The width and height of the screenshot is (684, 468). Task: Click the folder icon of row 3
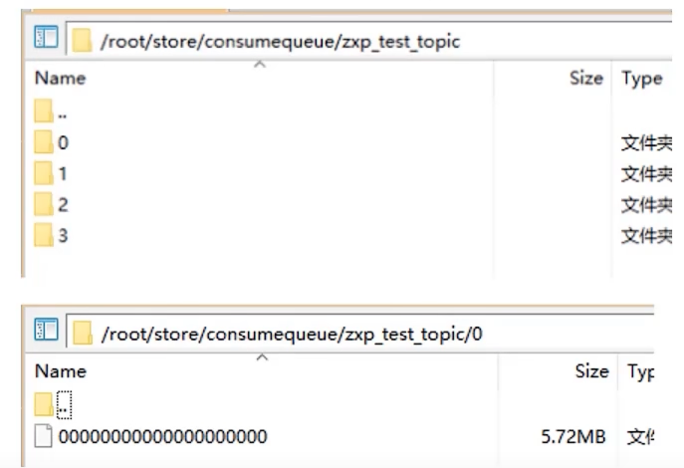(44, 235)
